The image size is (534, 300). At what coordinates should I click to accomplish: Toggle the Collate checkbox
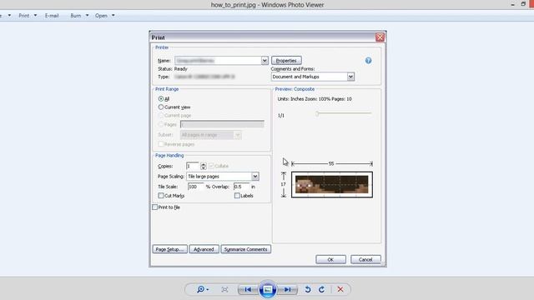pos(211,166)
